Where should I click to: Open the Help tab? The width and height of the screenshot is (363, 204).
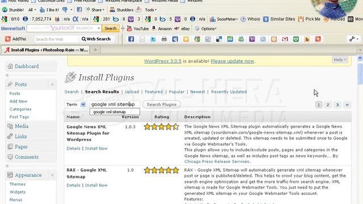tap(340, 59)
